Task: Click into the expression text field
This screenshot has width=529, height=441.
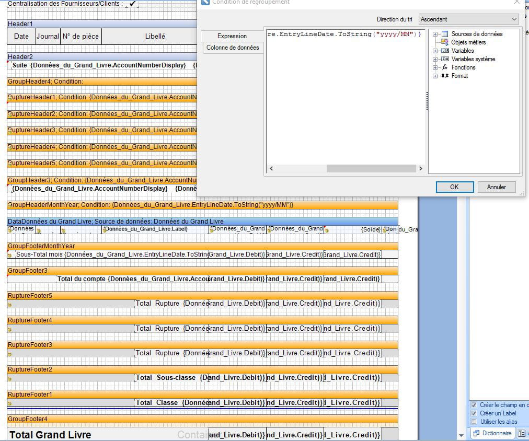Action: pyautogui.click(x=346, y=98)
